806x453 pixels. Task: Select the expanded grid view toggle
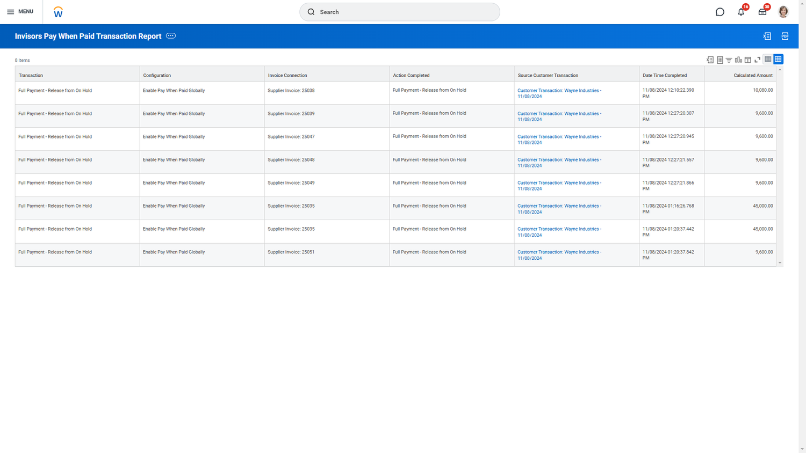pos(778,60)
